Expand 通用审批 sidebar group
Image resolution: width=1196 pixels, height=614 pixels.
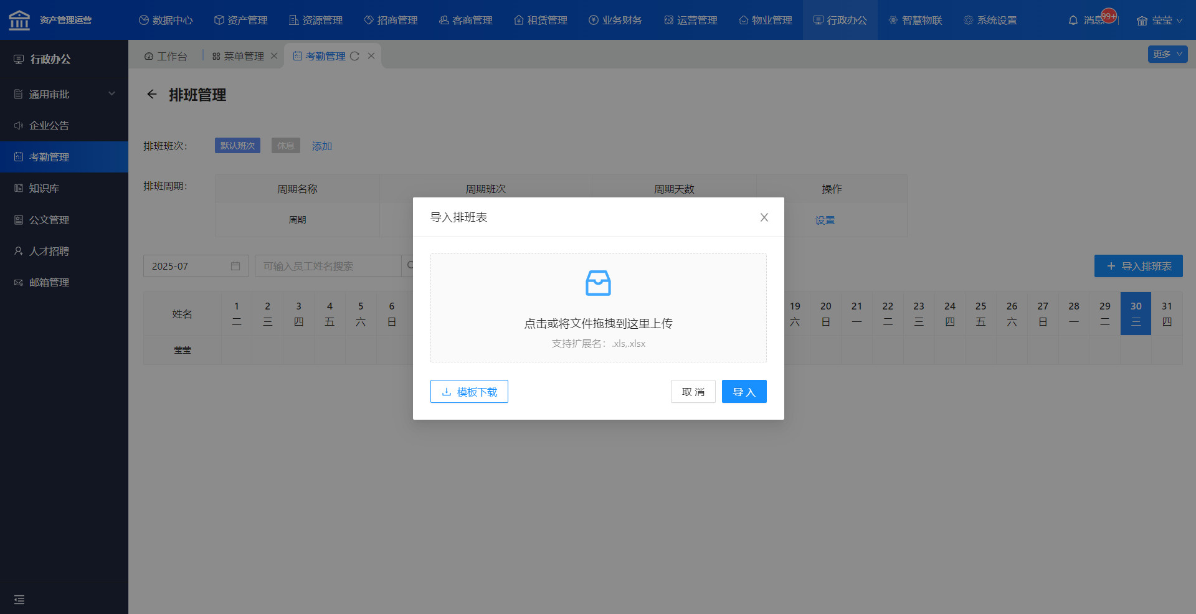[64, 94]
